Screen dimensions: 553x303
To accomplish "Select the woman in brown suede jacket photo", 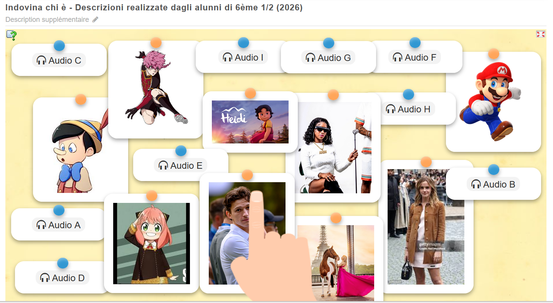I will click(x=426, y=227).
